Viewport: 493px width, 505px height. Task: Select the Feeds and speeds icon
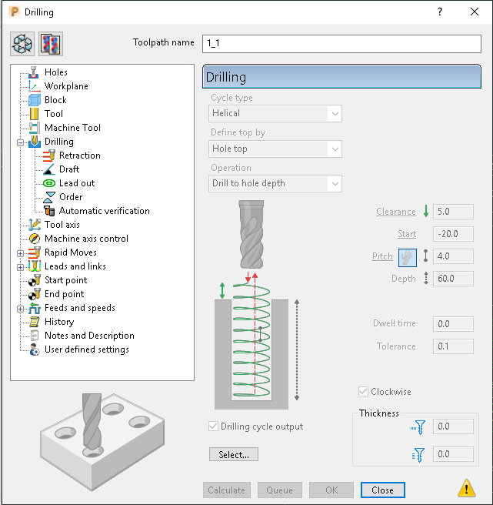click(x=34, y=308)
